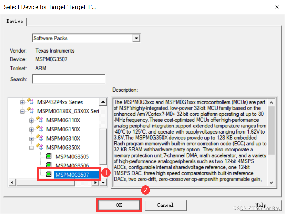Click the device tree scroll left arrow
Viewport: 285px width, 214px height.
[12, 183]
